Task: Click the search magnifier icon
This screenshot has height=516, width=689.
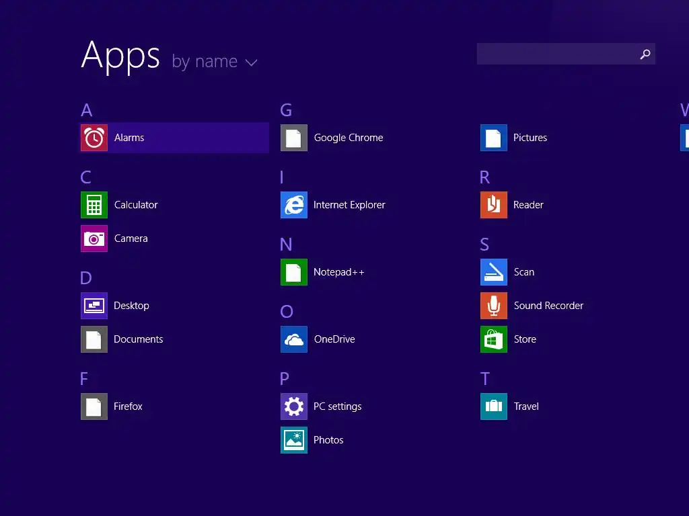Action: (x=645, y=54)
